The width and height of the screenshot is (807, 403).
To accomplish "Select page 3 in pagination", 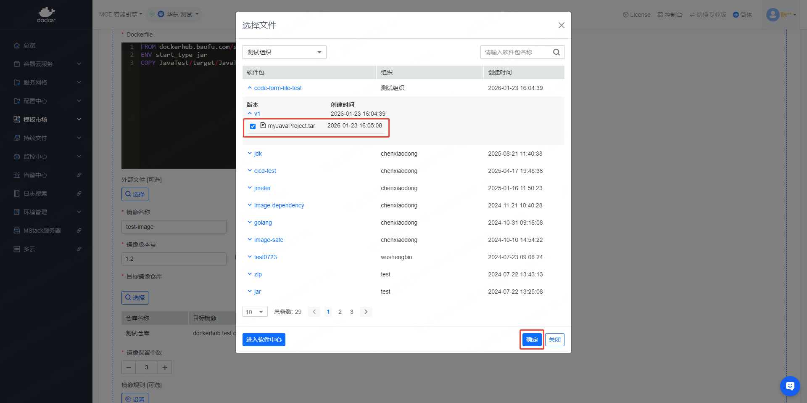I will 351,312.
